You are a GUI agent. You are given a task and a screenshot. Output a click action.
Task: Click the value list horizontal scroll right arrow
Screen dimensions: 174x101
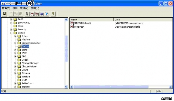click(x=171, y=87)
